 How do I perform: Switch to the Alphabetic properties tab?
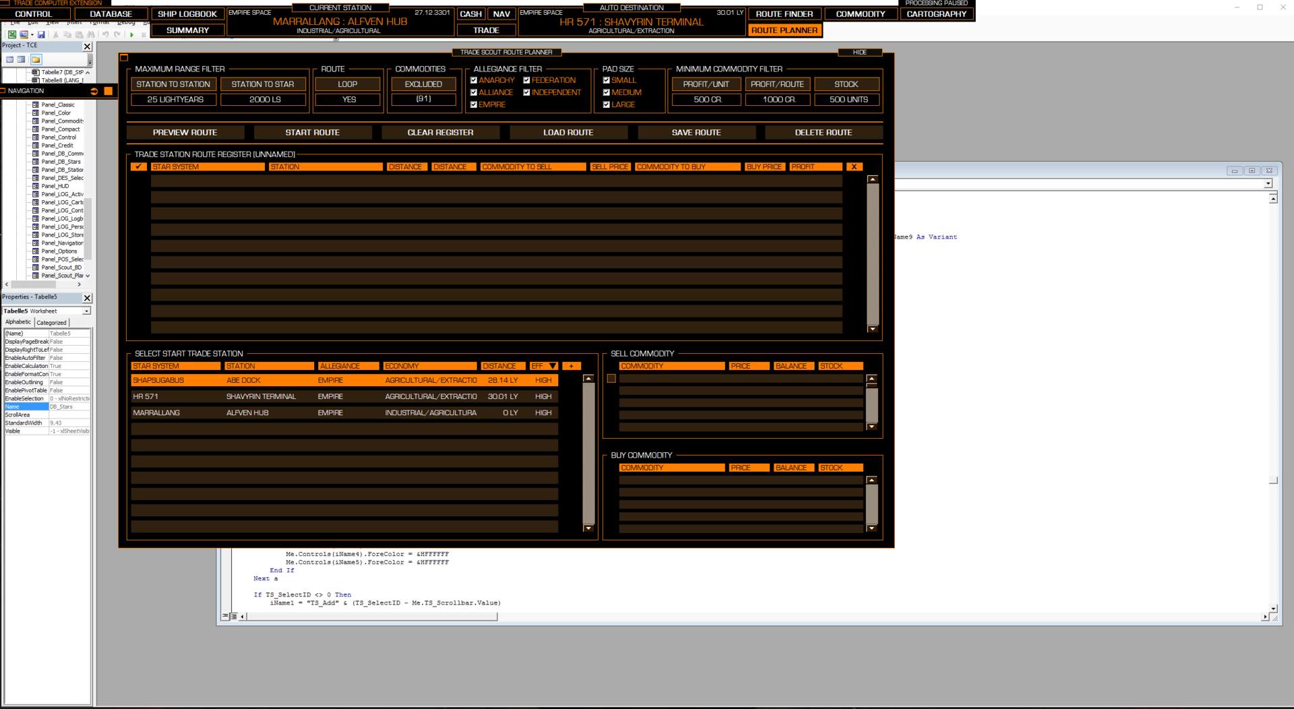pos(18,322)
